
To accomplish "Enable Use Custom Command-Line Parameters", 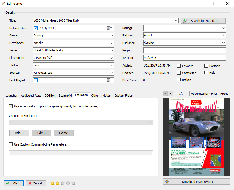I will point(11,144).
